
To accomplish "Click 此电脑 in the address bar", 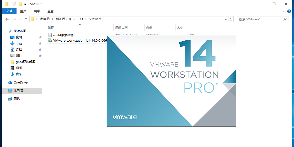I will 45,19.
